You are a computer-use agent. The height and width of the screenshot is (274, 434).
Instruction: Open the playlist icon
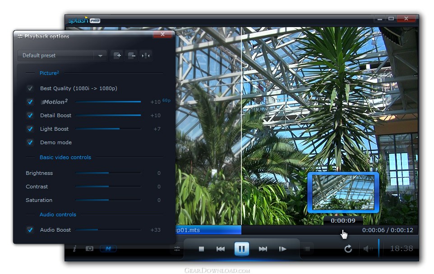(x=307, y=249)
